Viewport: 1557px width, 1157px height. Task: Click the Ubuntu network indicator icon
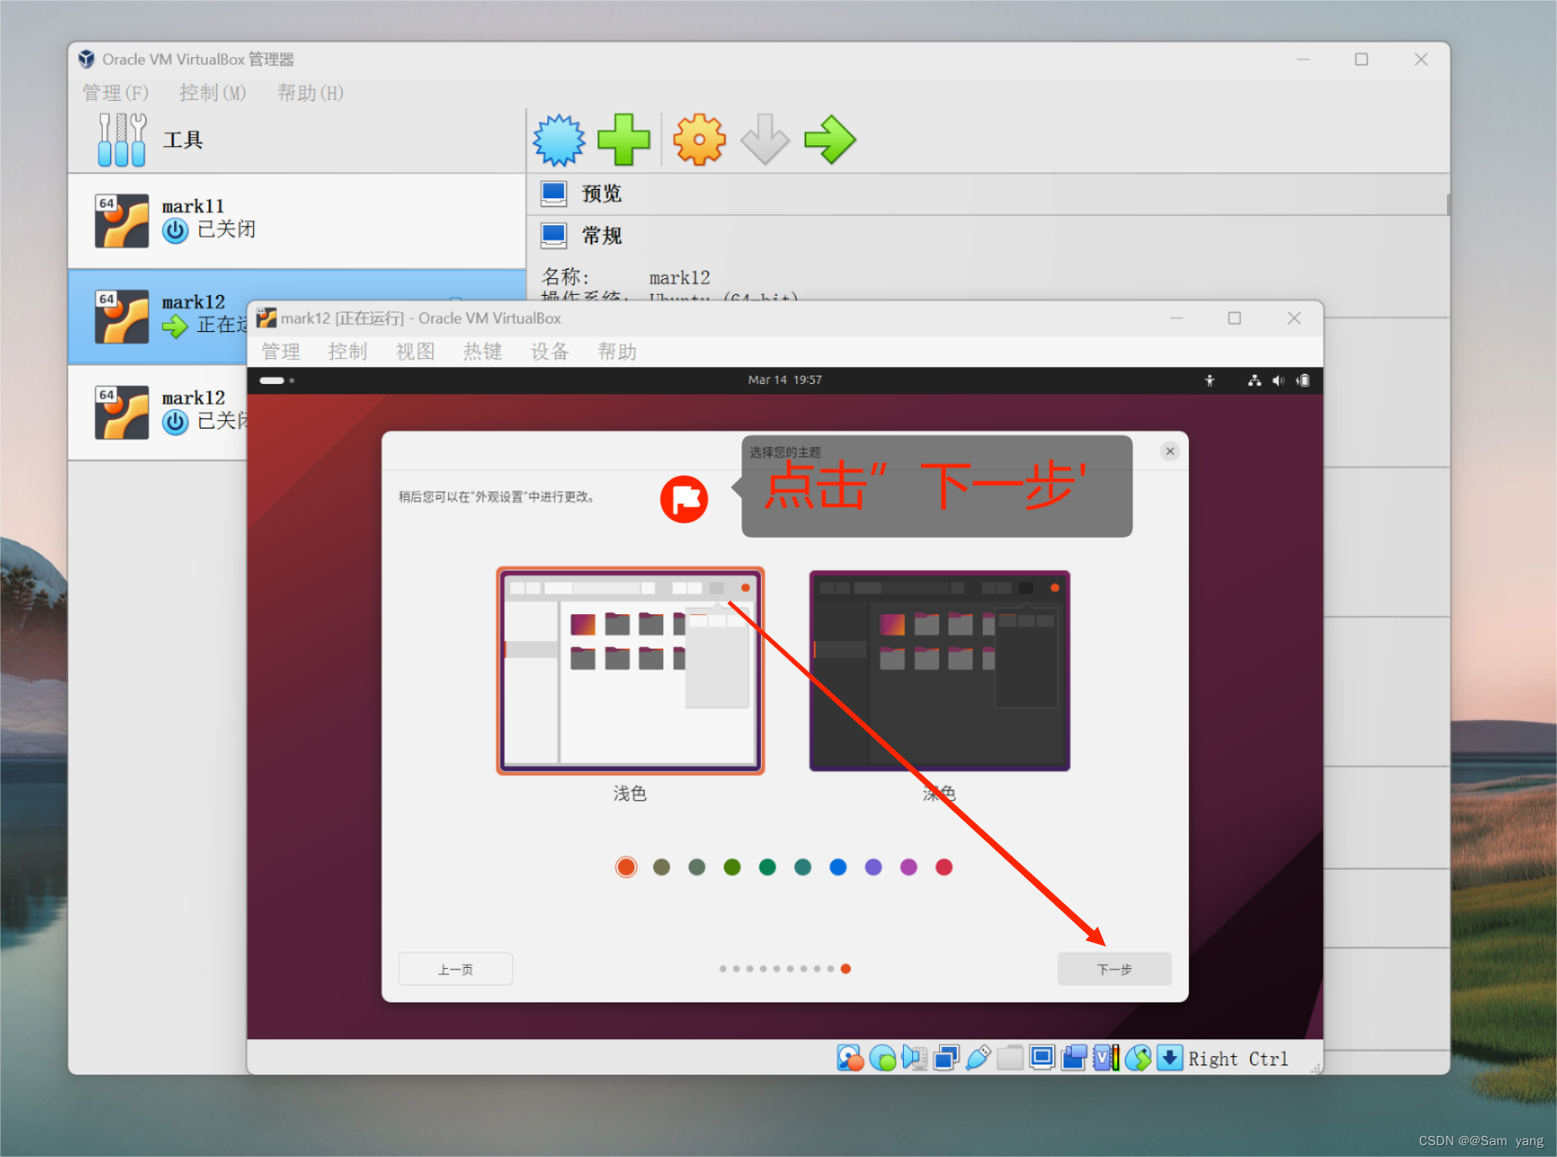(x=1254, y=381)
